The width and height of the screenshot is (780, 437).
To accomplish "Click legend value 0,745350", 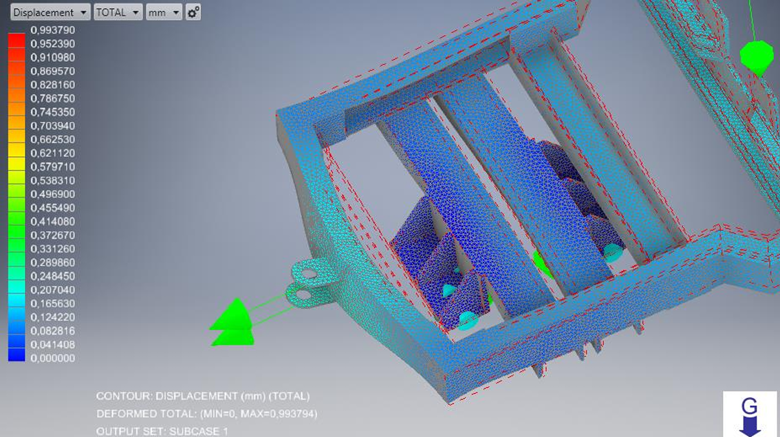I will (x=53, y=112).
